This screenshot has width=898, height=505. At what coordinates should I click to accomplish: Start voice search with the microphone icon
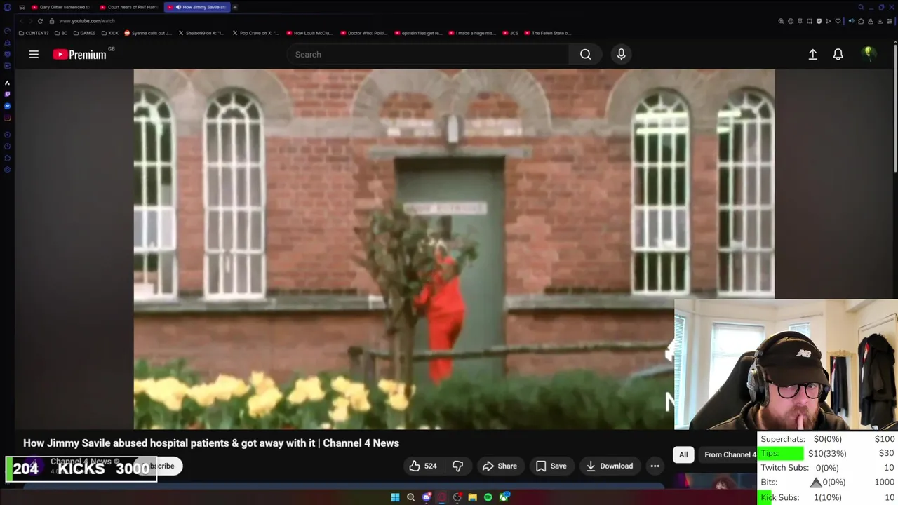(x=621, y=54)
